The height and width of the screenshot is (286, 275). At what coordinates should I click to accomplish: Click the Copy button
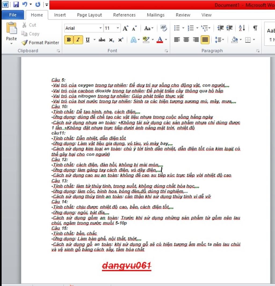pos(30,34)
